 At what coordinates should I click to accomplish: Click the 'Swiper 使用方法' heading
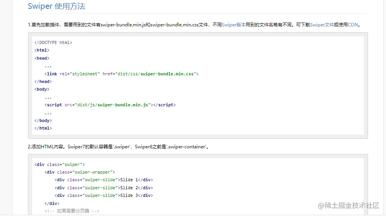[x=56, y=6]
